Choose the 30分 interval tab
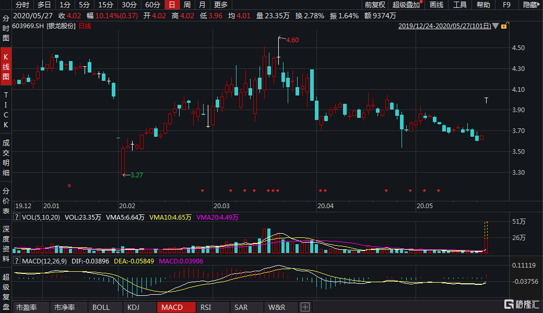This screenshot has height=313, width=543. click(129, 5)
